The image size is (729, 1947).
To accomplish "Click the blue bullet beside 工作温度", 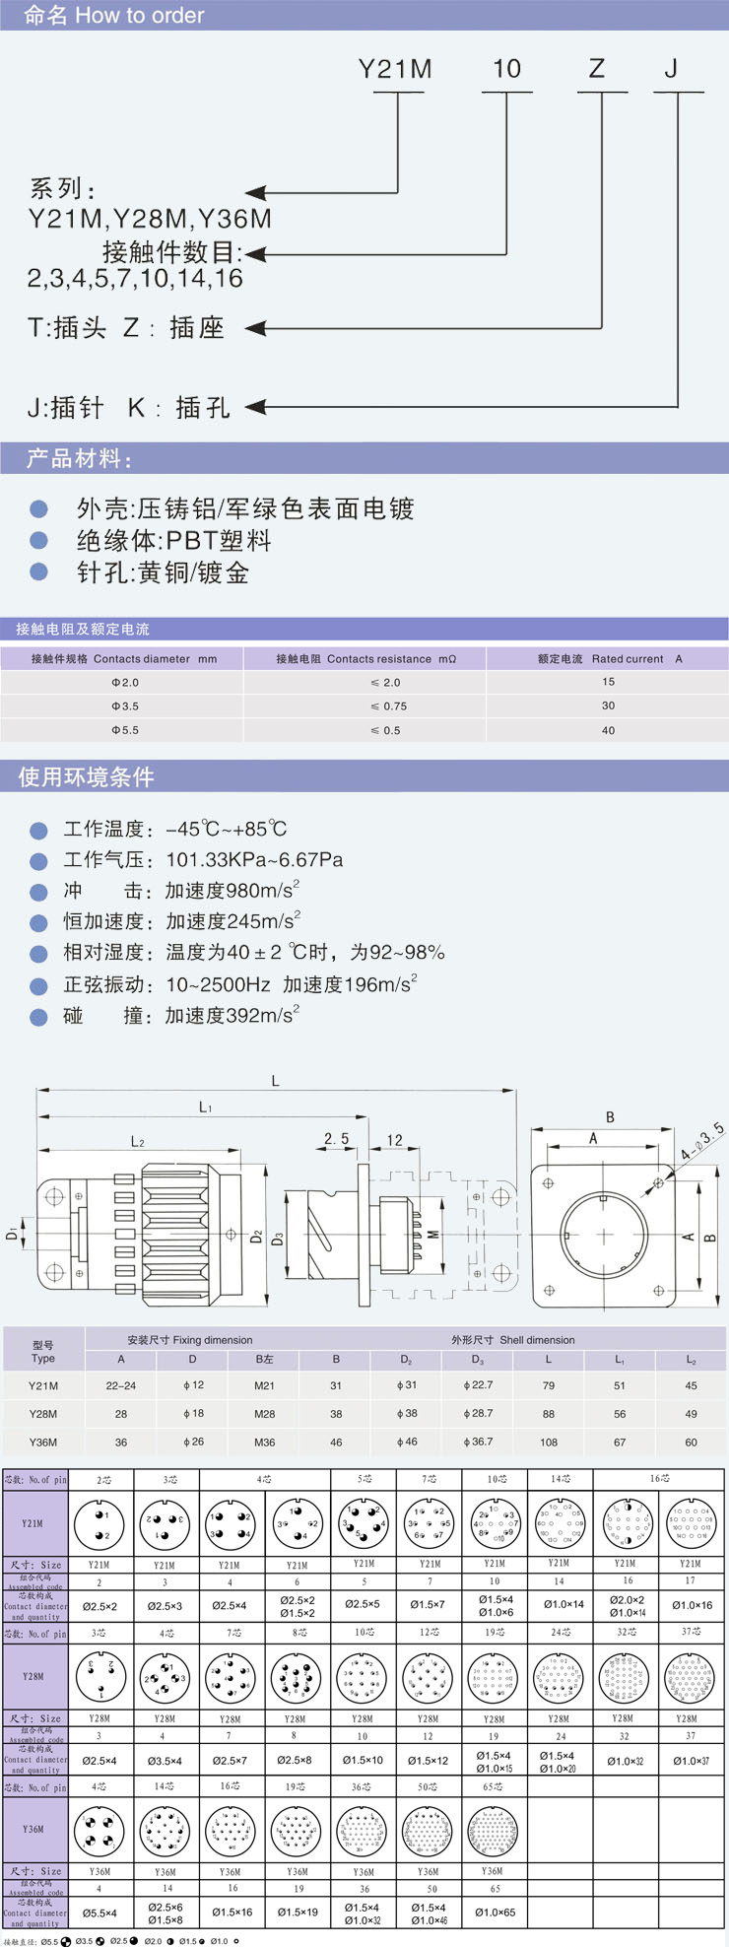I will (38, 831).
